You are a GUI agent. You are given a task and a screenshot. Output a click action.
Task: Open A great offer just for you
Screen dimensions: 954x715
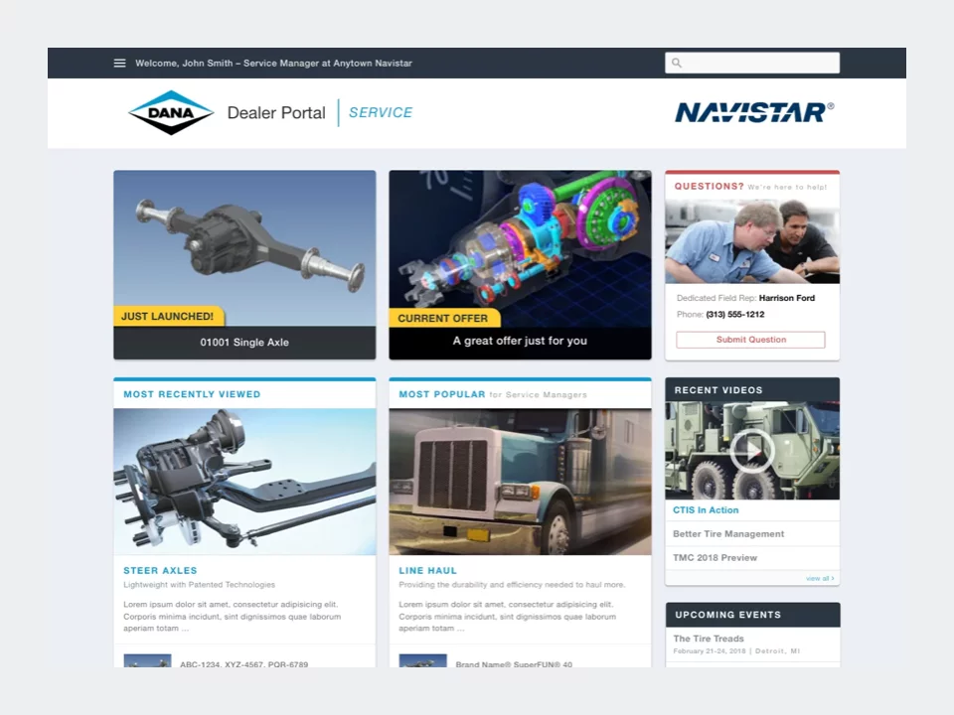click(520, 341)
